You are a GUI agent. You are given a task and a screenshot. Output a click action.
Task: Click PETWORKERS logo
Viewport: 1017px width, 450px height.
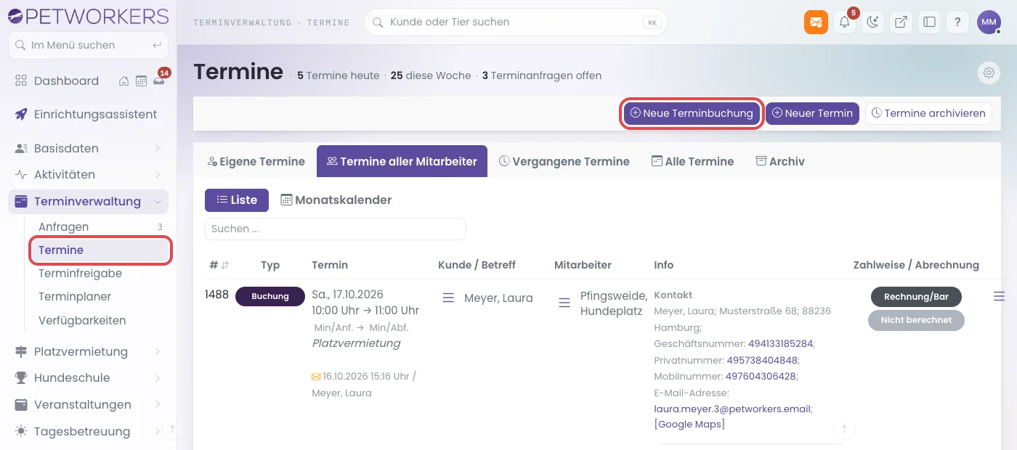click(88, 15)
